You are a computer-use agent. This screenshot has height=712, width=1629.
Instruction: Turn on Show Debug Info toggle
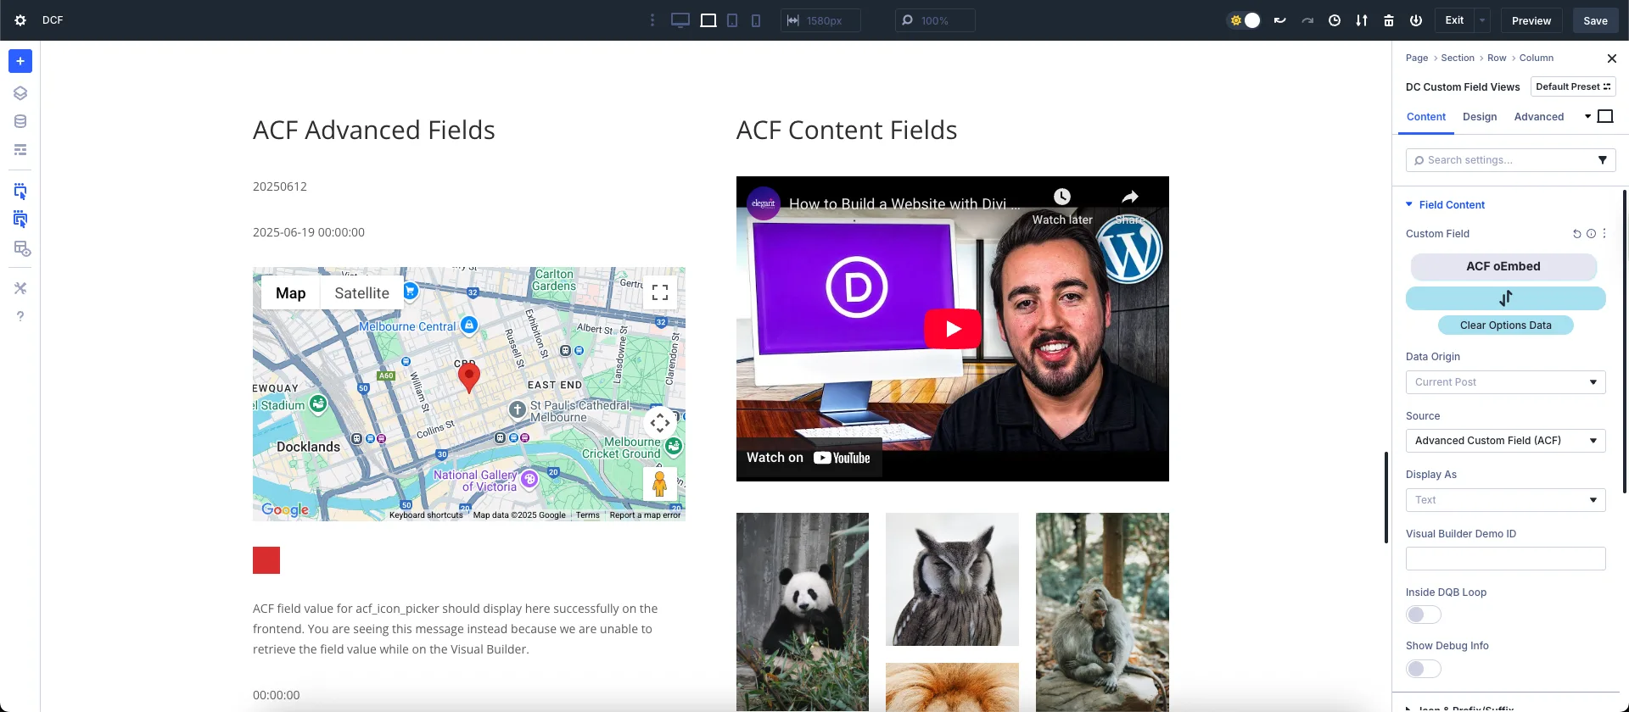[1423, 669]
